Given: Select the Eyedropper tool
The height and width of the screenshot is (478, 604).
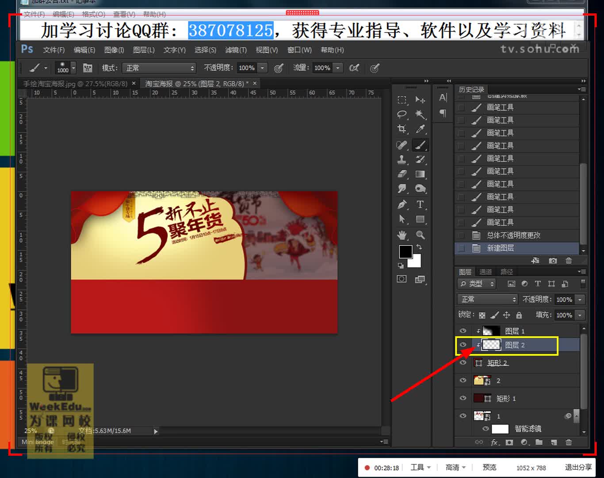Looking at the screenshot, I should (x=420, y=129).
